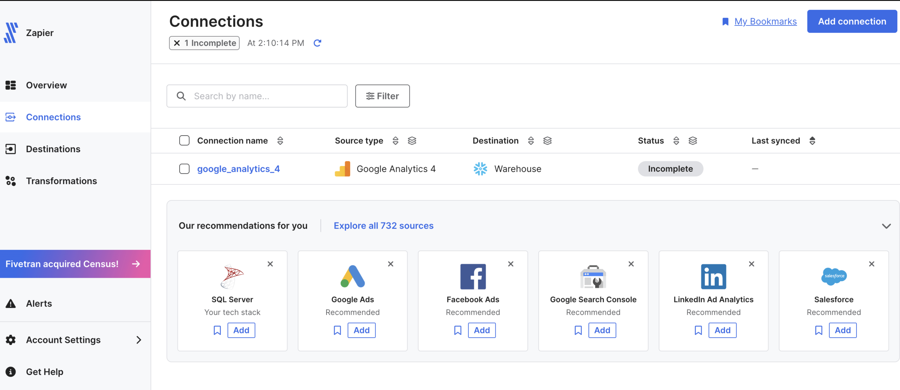Click the Transformations sidebar icon
This screenshot has width=900, height=390.
coord(11,181)
